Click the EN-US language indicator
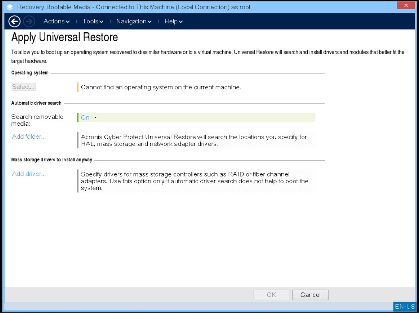This screenshot has height=313, width=419. (405, 306)
